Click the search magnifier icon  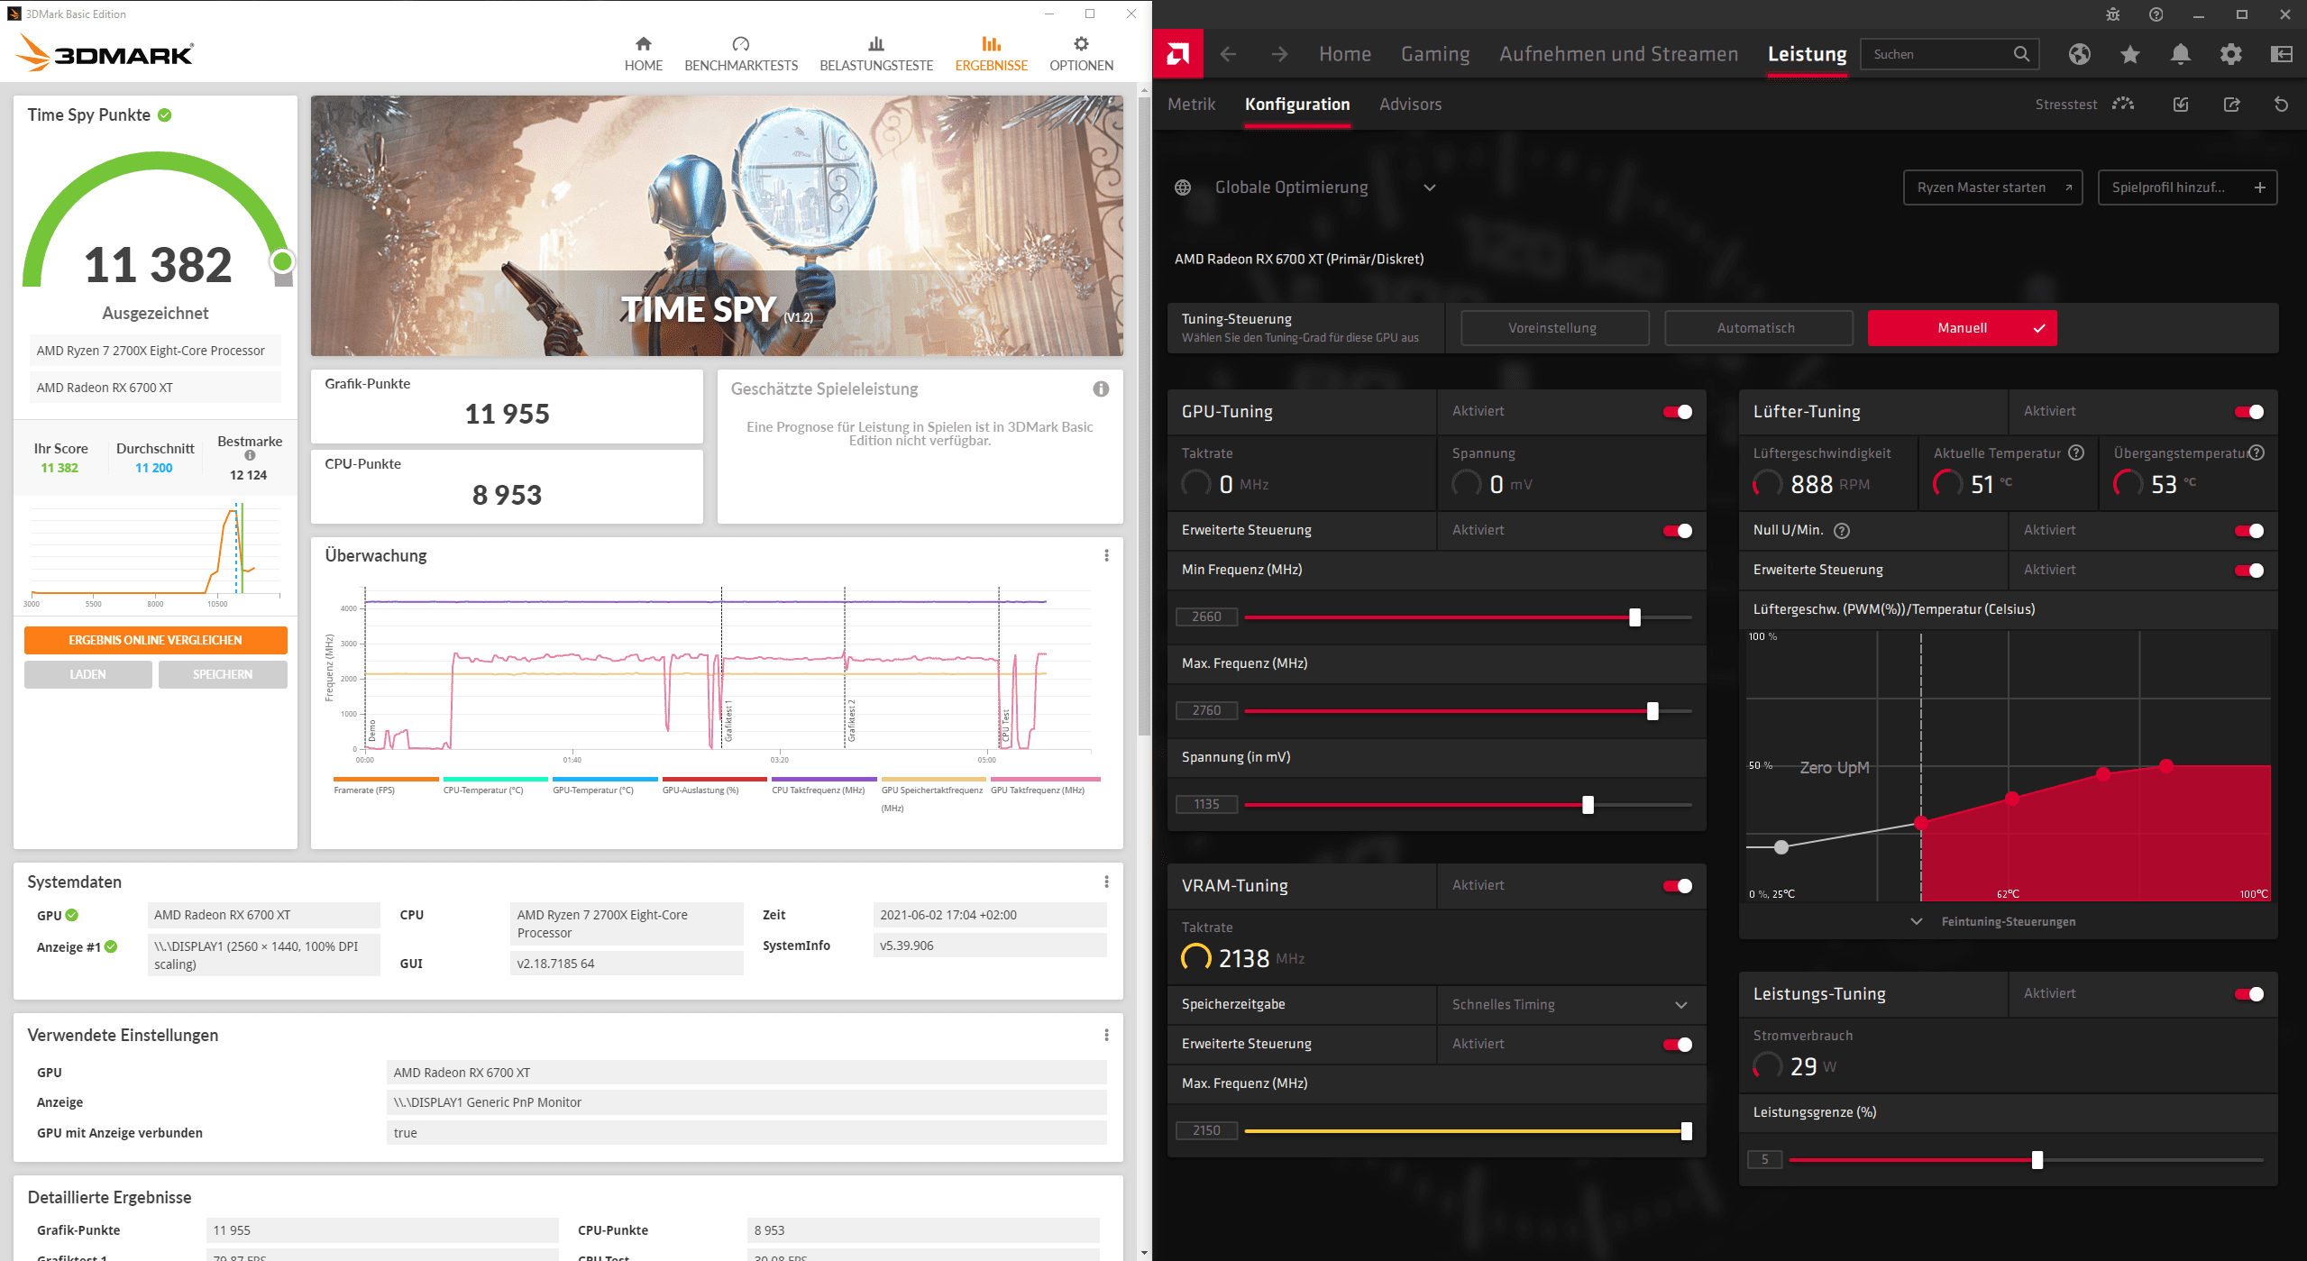(x=2021, y=54)
